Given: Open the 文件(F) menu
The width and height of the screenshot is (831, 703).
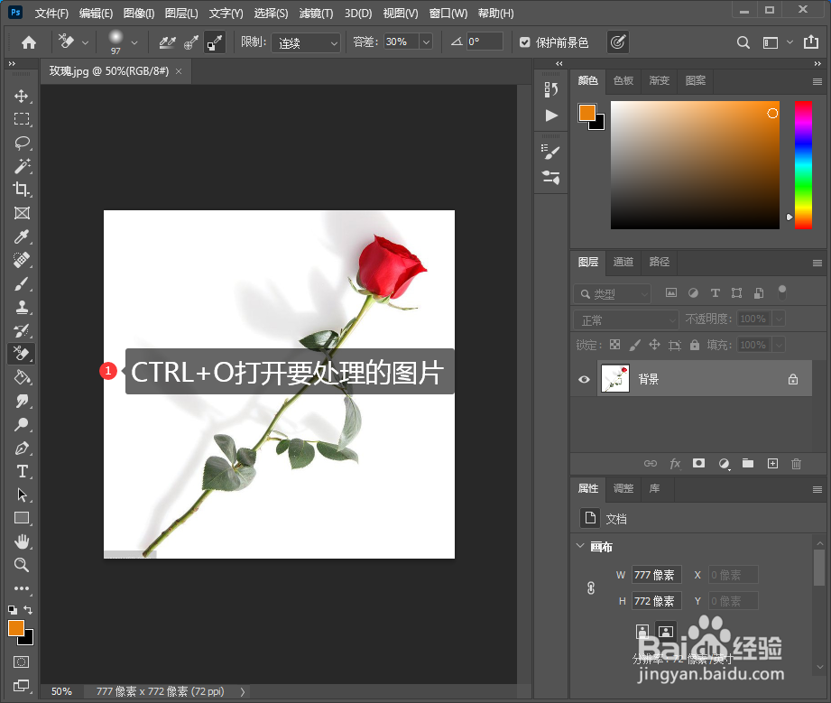Looking at the screenshot, I should pos(51,14).
